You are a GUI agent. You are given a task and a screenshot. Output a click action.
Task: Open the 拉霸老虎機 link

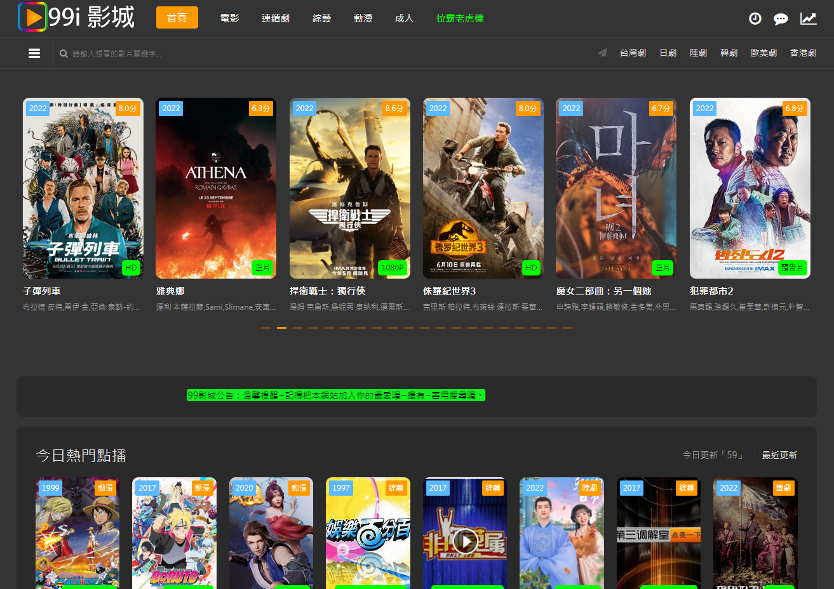click(460, 18)
